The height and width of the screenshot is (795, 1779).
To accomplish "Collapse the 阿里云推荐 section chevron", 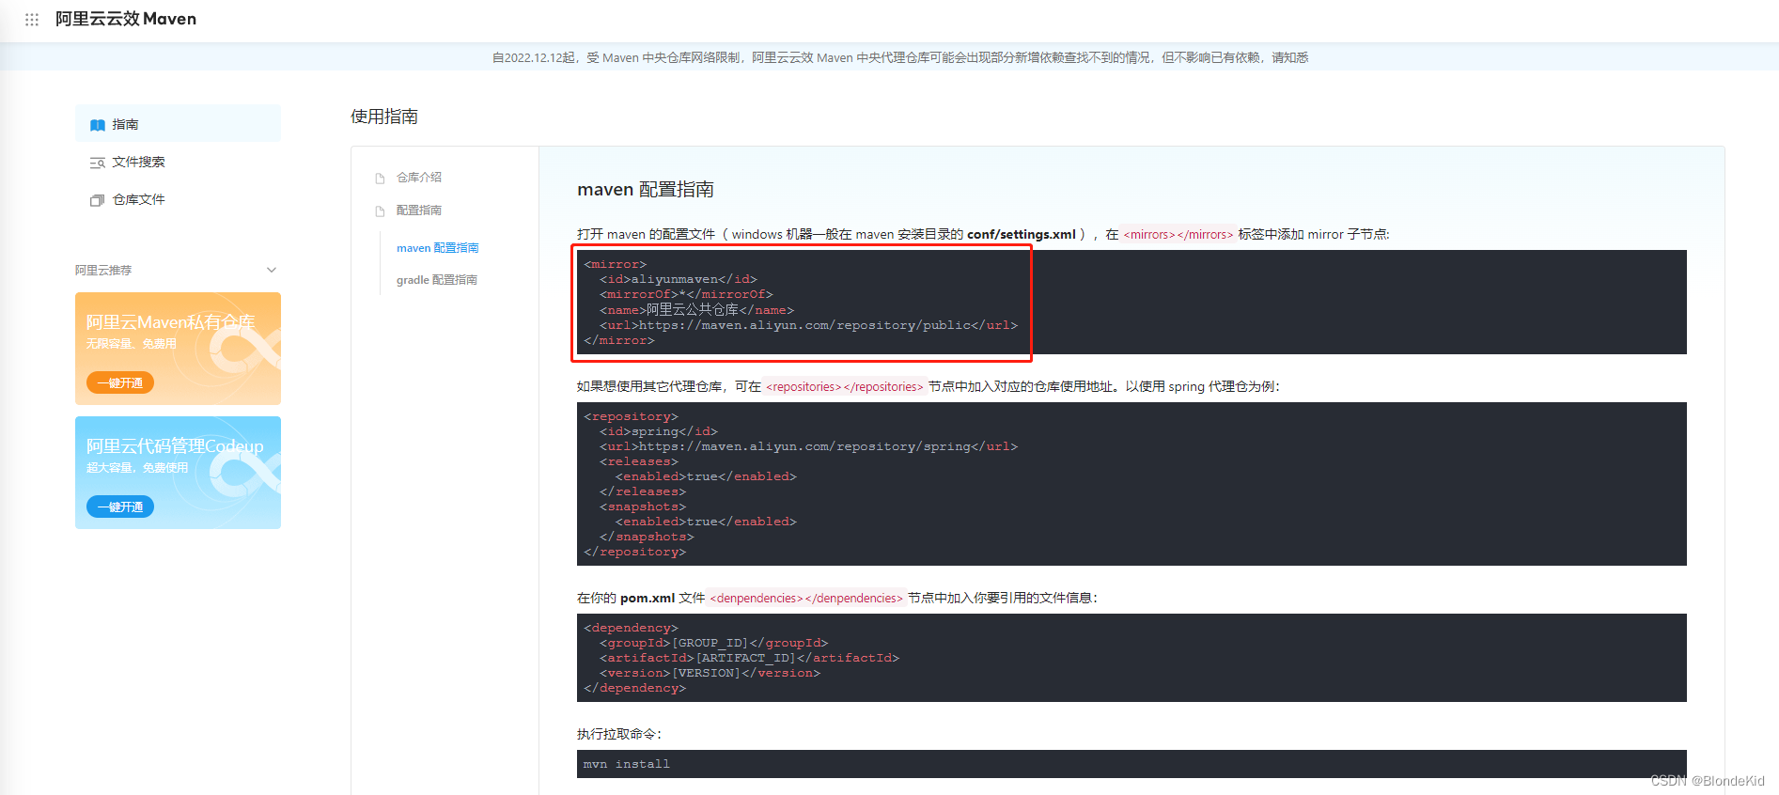I will click(272, 270).
